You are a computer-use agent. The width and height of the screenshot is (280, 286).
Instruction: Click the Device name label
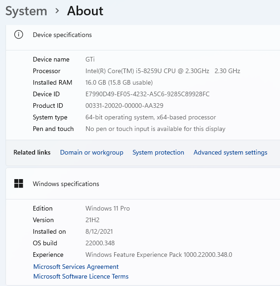[51, 59]
